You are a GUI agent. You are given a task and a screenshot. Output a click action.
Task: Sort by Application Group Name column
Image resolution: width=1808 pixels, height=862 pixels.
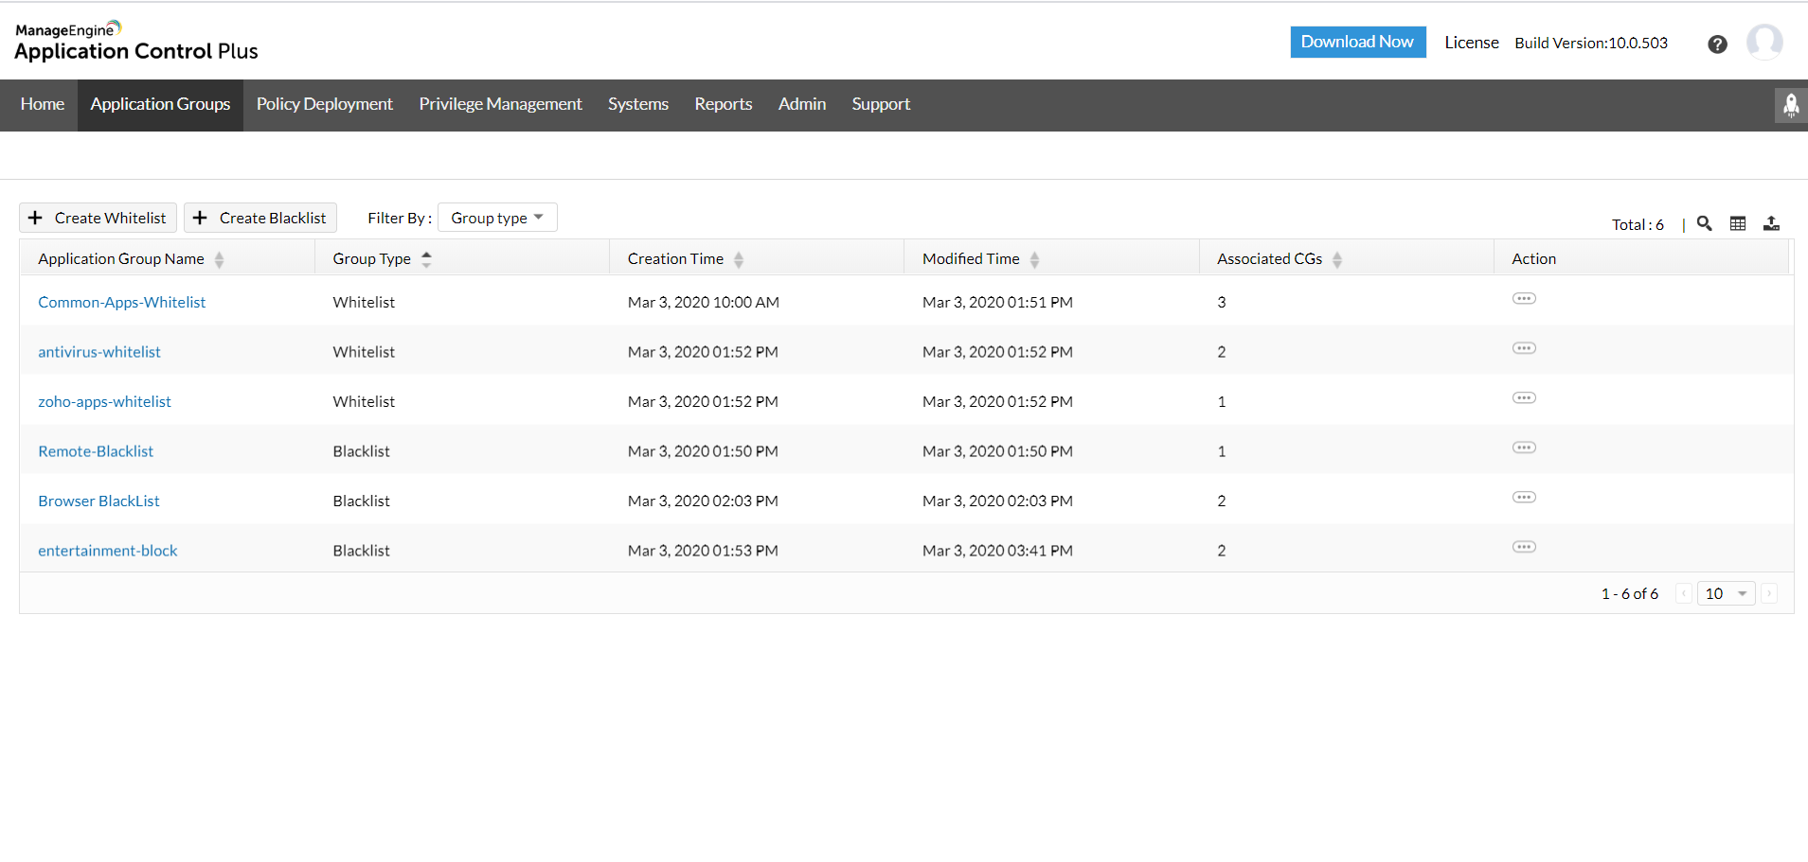(x=219, y=259)
